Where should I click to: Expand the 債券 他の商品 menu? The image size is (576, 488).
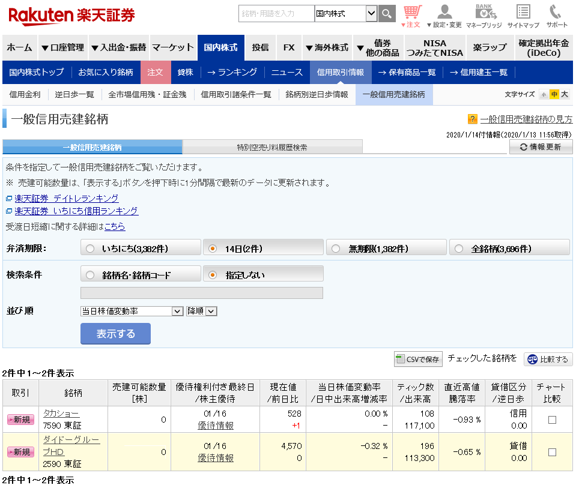[379, 48]
